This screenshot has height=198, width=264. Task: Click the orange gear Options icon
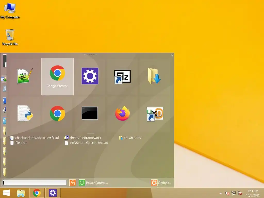154,183
